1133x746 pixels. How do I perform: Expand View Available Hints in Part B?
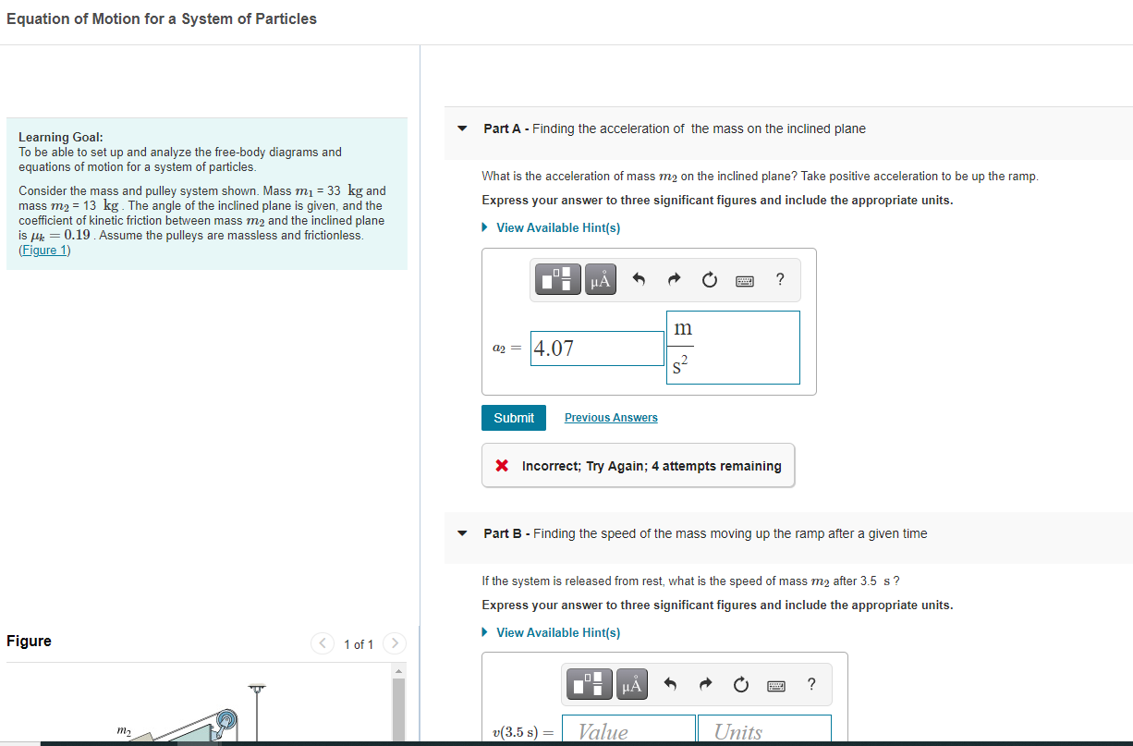tap(551, 633)
